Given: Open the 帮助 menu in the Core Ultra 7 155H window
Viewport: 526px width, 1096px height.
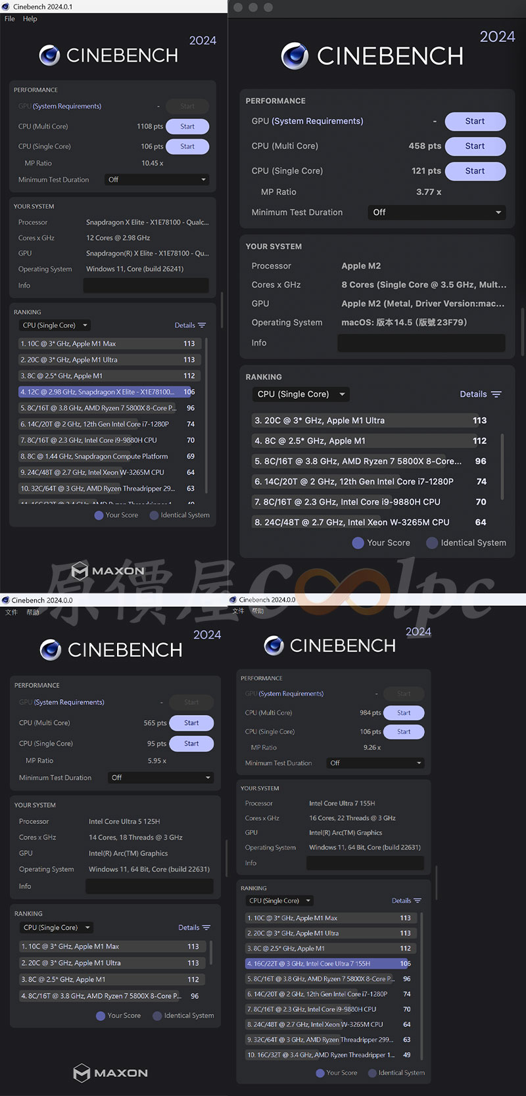Looking at the screenshot, I should 258,610.
